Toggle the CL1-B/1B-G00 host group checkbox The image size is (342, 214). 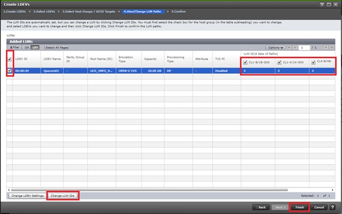click(245, 62)
